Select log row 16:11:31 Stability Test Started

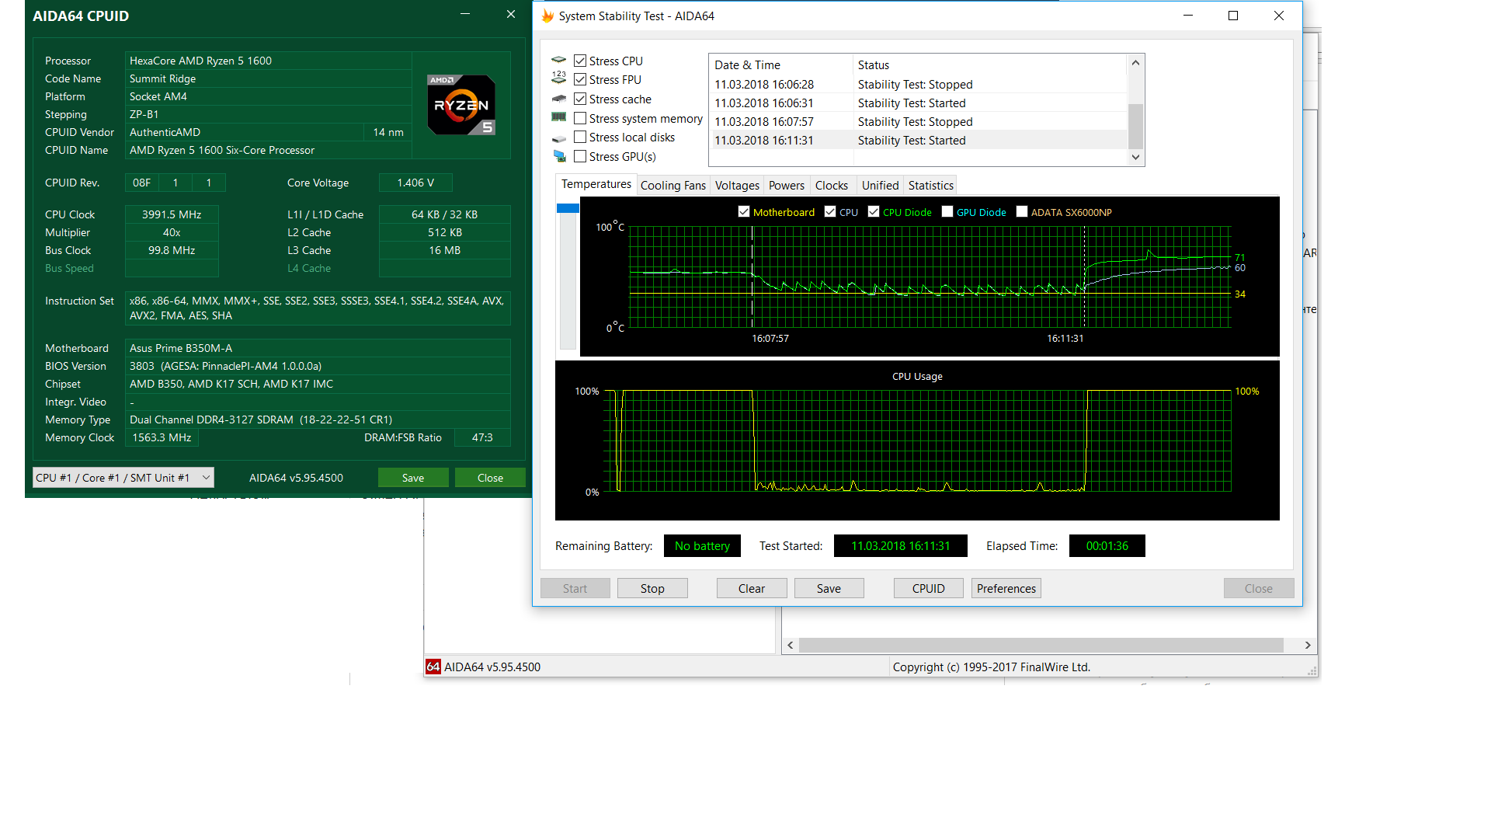[918, 140]
